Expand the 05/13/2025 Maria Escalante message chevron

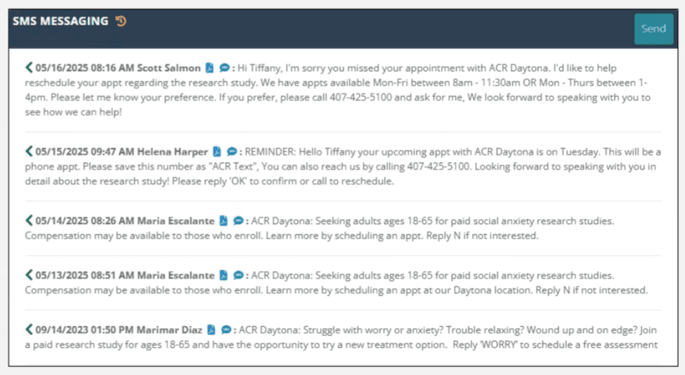click(x=29, y=275)
